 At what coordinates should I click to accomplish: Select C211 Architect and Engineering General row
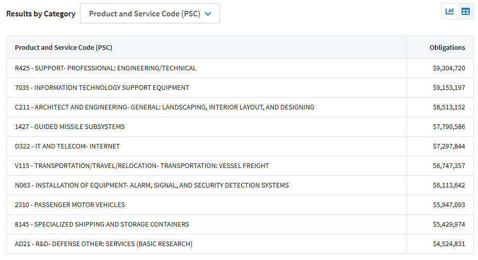click(240, 107)
